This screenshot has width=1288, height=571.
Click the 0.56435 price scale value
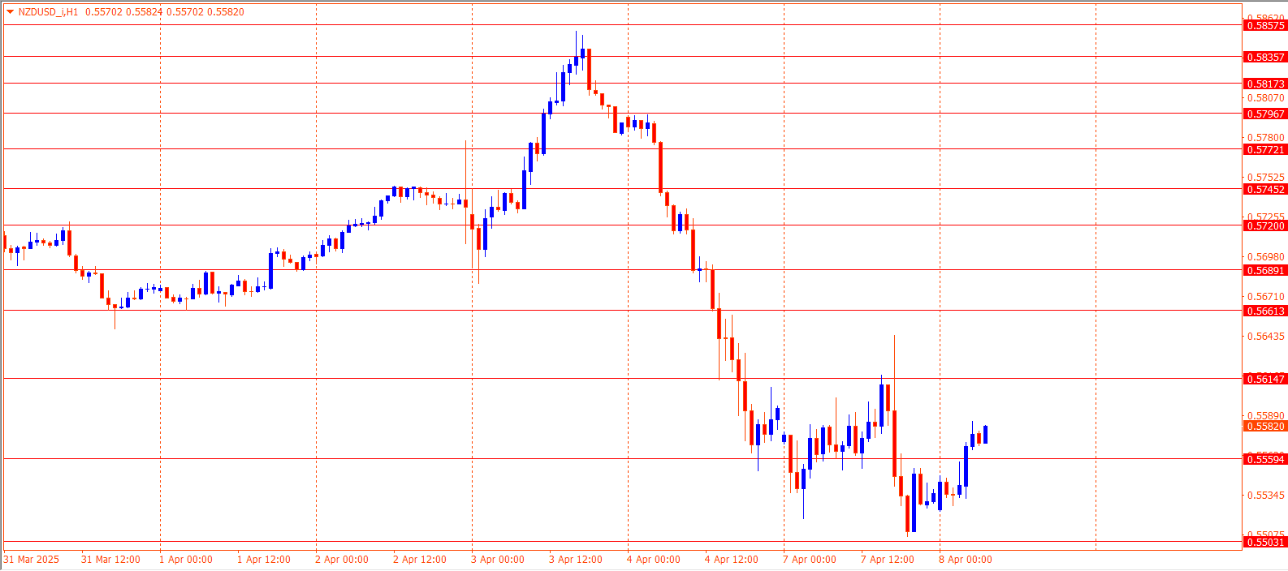[1266, 337]
